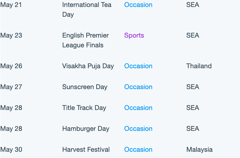Click the purple Sports category link
Viewport: 240px width, 158px height.
(x=134, y=35)
